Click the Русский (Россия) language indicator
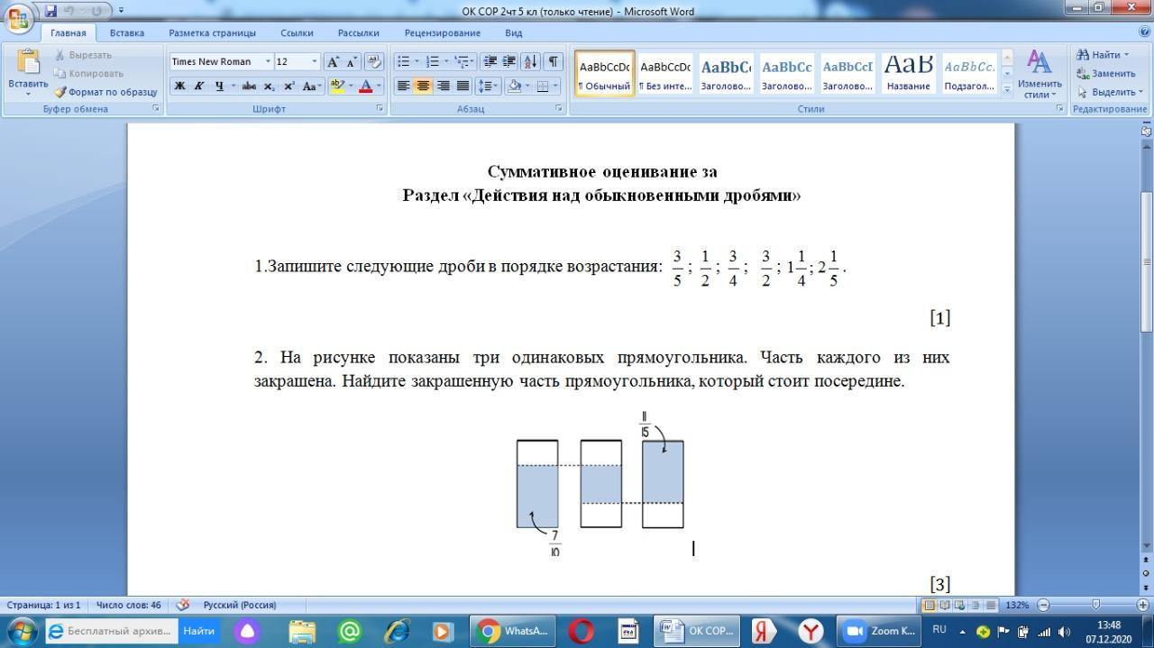Viewport: 1154px width, 648px height. point(240,605)
